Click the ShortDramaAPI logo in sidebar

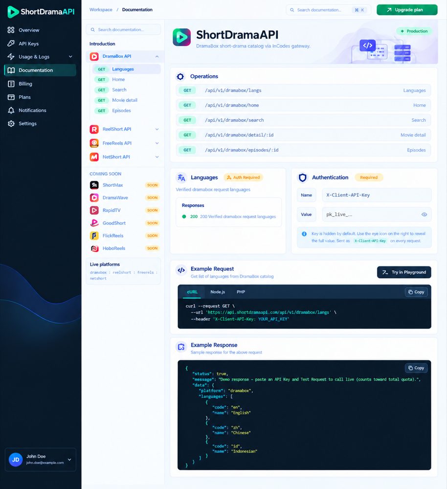click(41, 12)
